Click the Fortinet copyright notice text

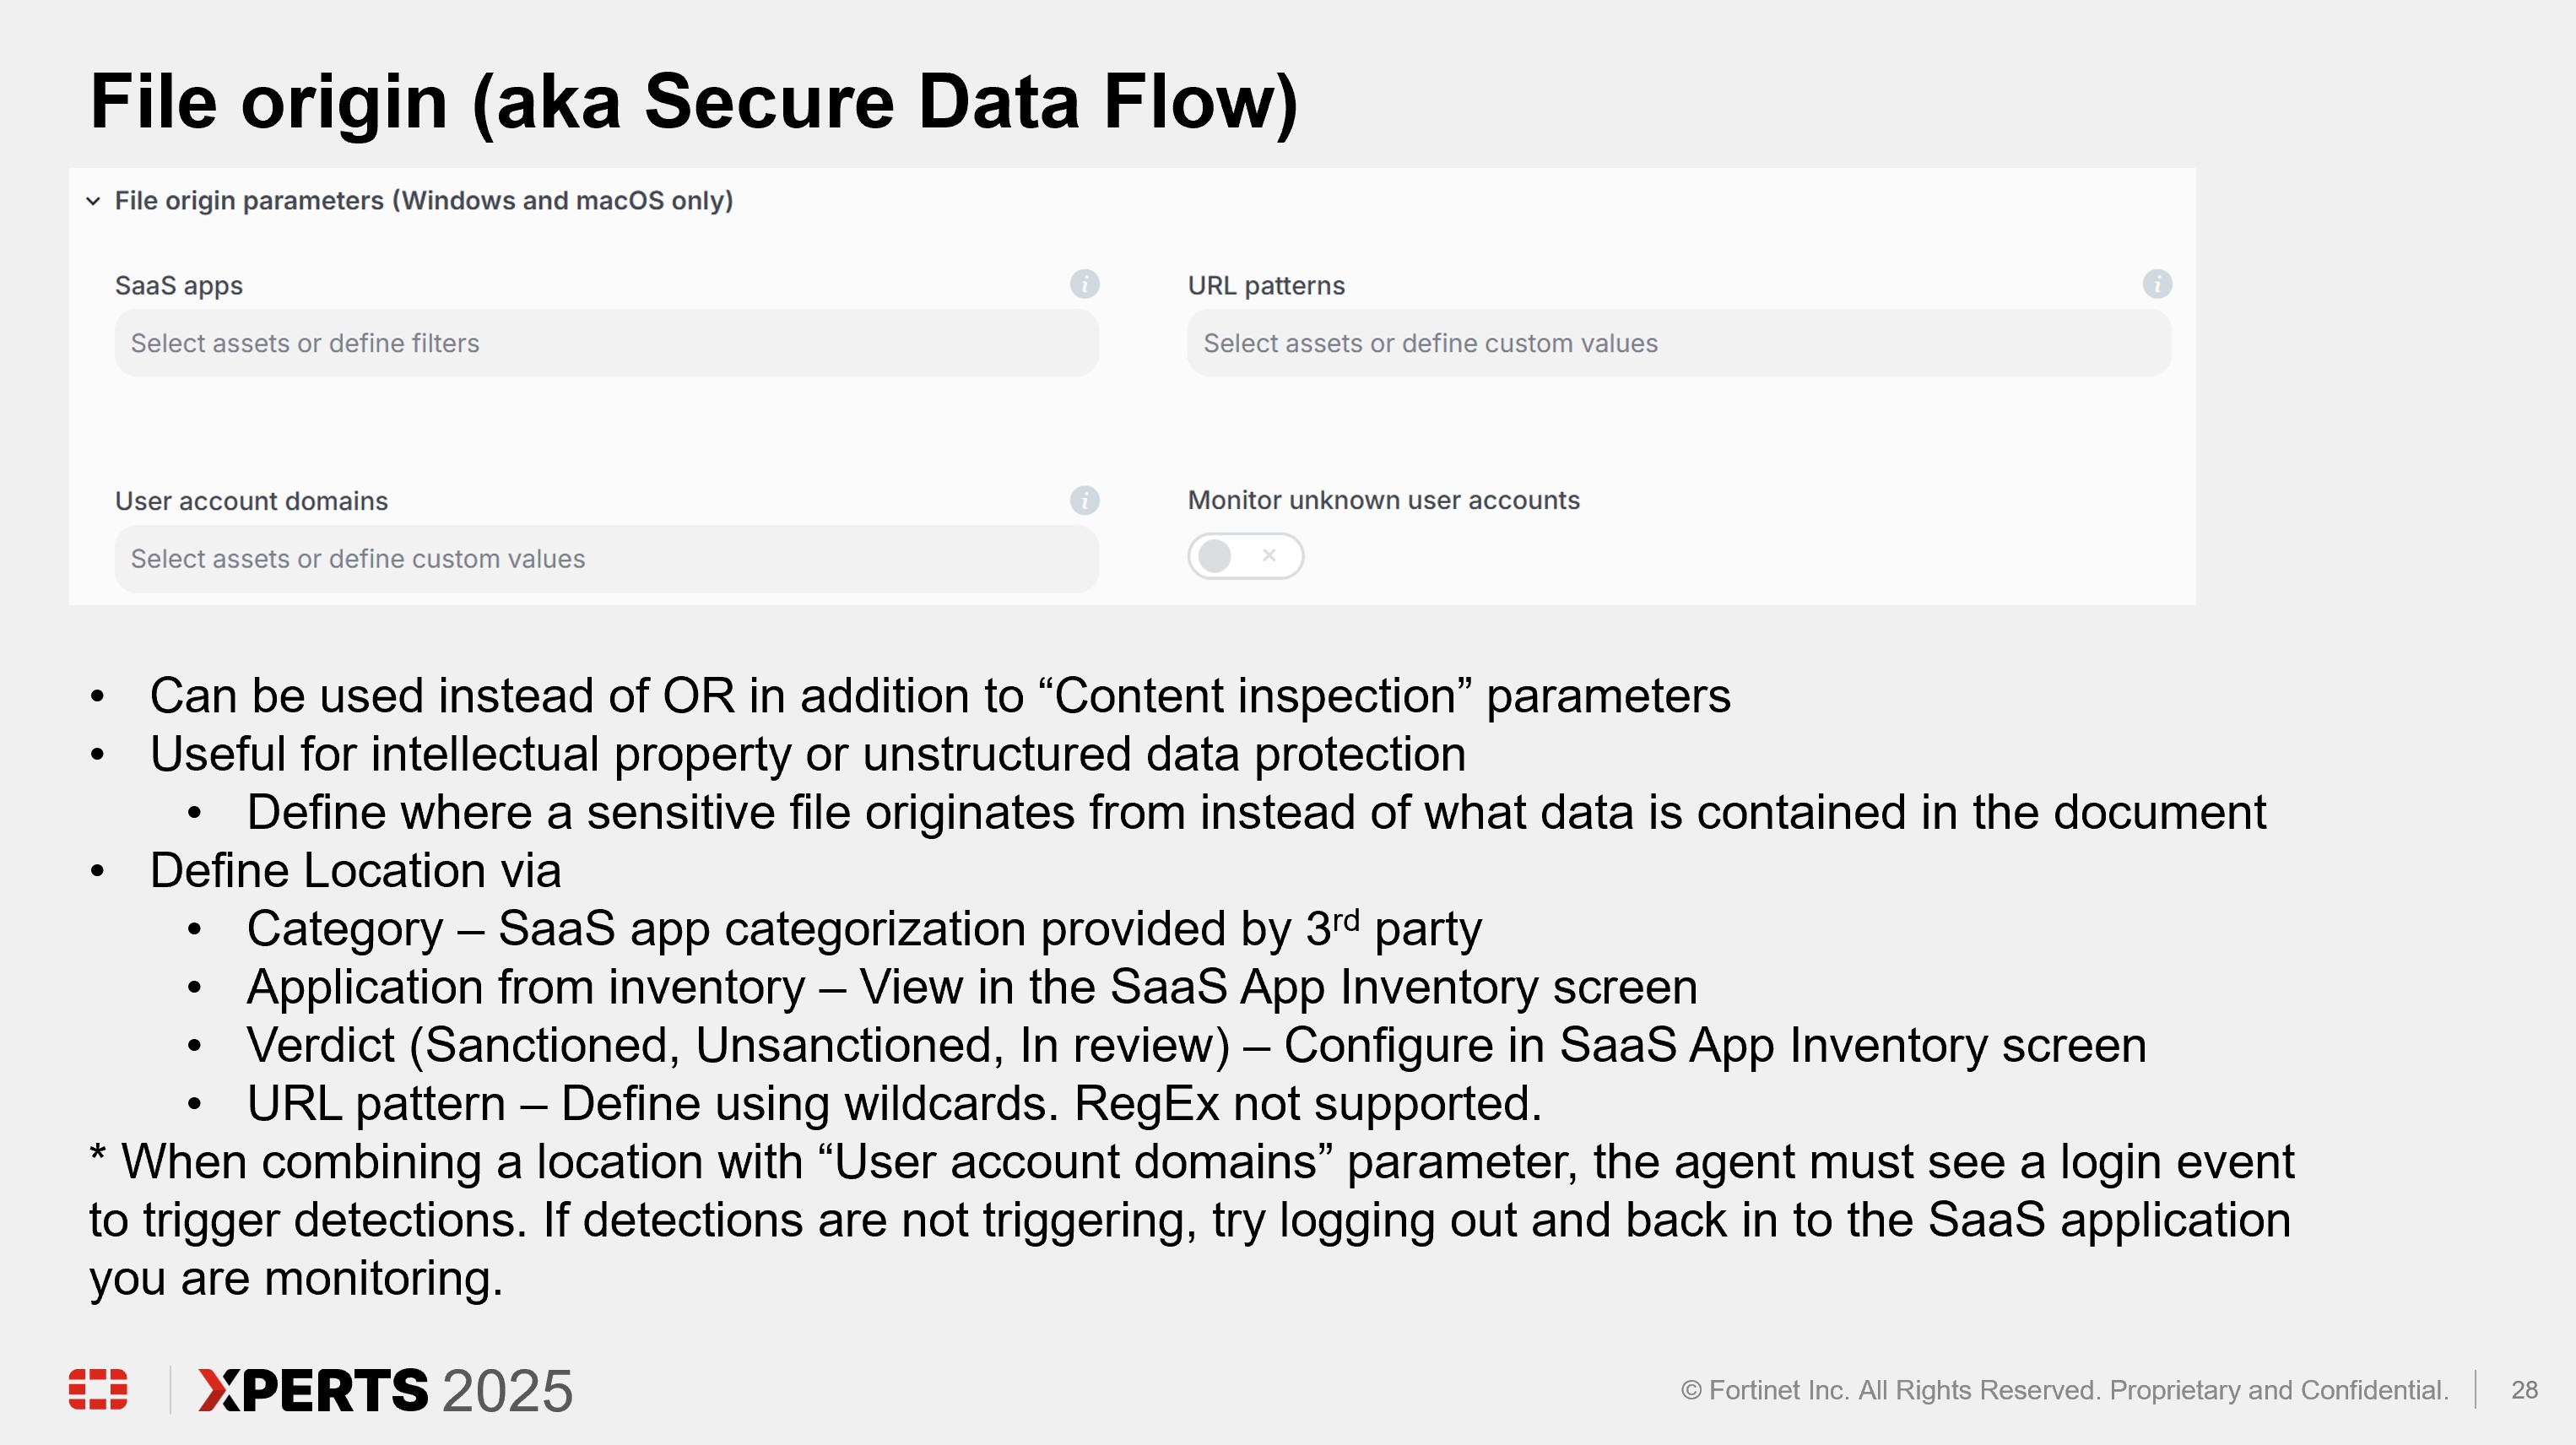click(x=2065, y=1390)
